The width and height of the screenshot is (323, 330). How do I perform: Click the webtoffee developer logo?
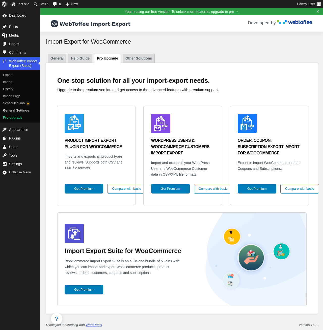point(294,22)
